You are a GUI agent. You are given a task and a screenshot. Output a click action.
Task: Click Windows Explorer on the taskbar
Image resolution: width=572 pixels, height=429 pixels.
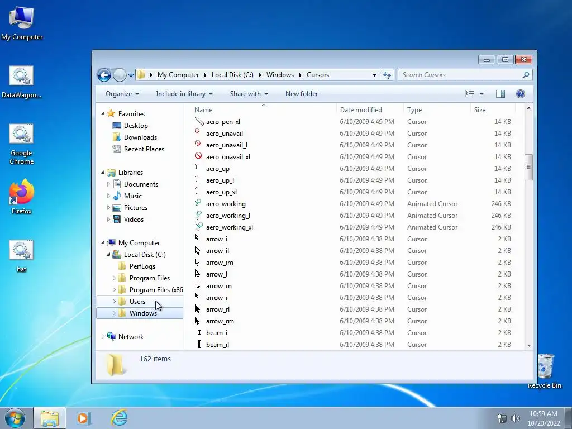point(50,418)
